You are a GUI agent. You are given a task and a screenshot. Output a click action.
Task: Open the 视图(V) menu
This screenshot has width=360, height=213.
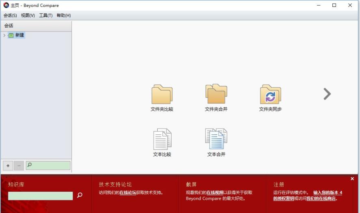pos(28,15)
